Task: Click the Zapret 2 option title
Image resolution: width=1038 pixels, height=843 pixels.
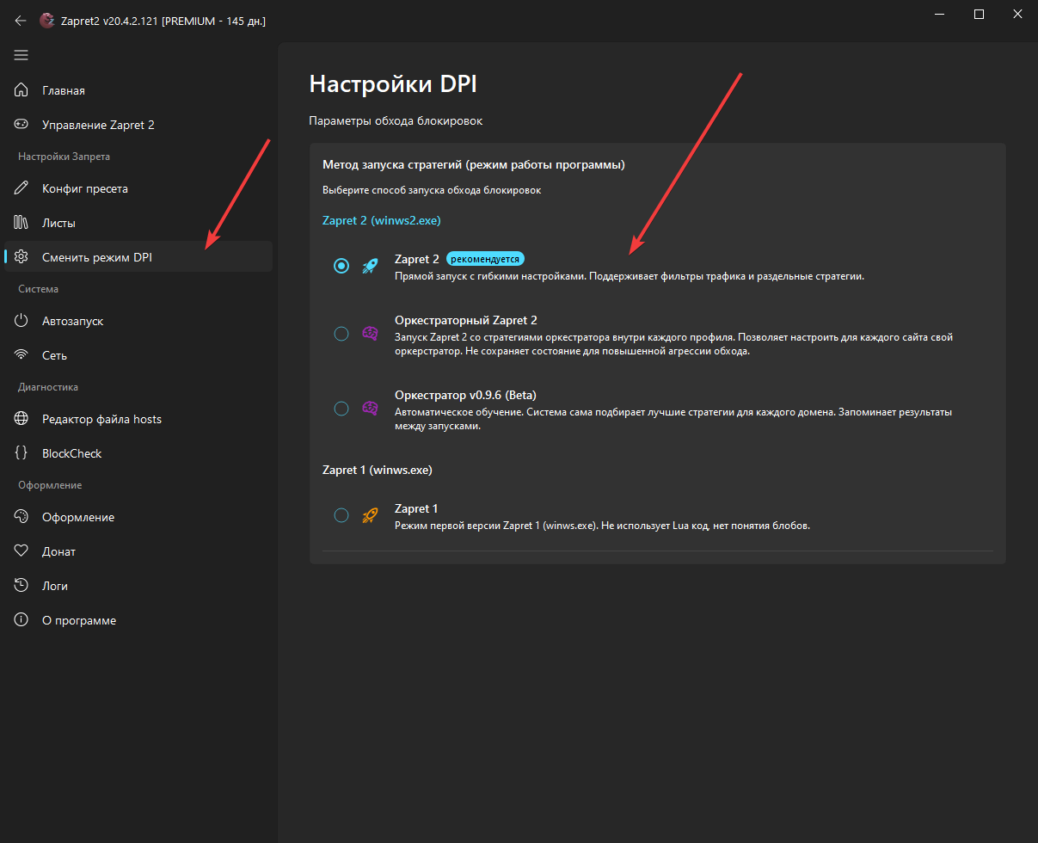Action: click(417, 259)
